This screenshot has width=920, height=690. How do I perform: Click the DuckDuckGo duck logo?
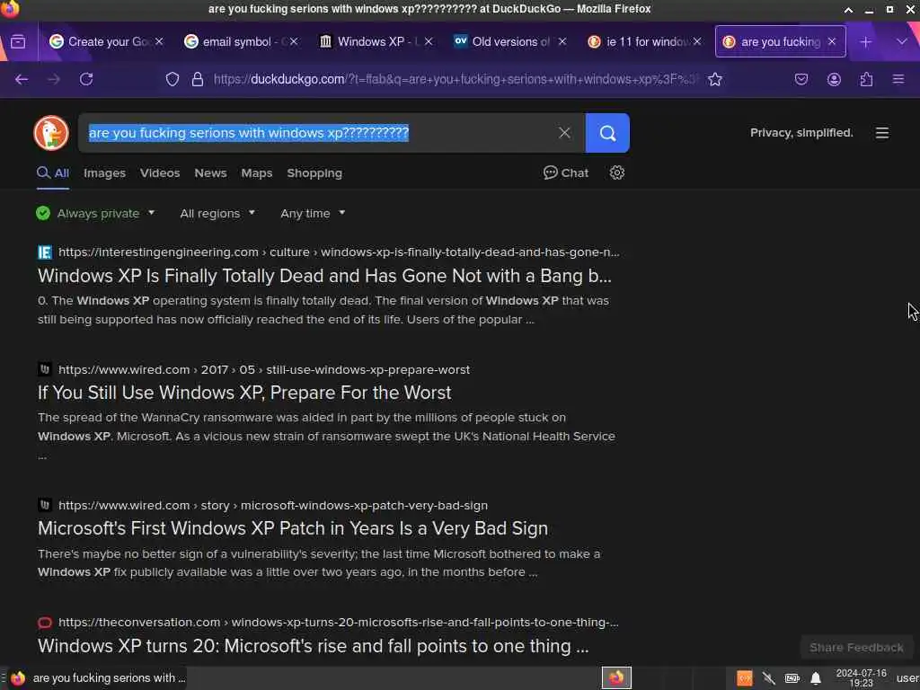(51, 133)
